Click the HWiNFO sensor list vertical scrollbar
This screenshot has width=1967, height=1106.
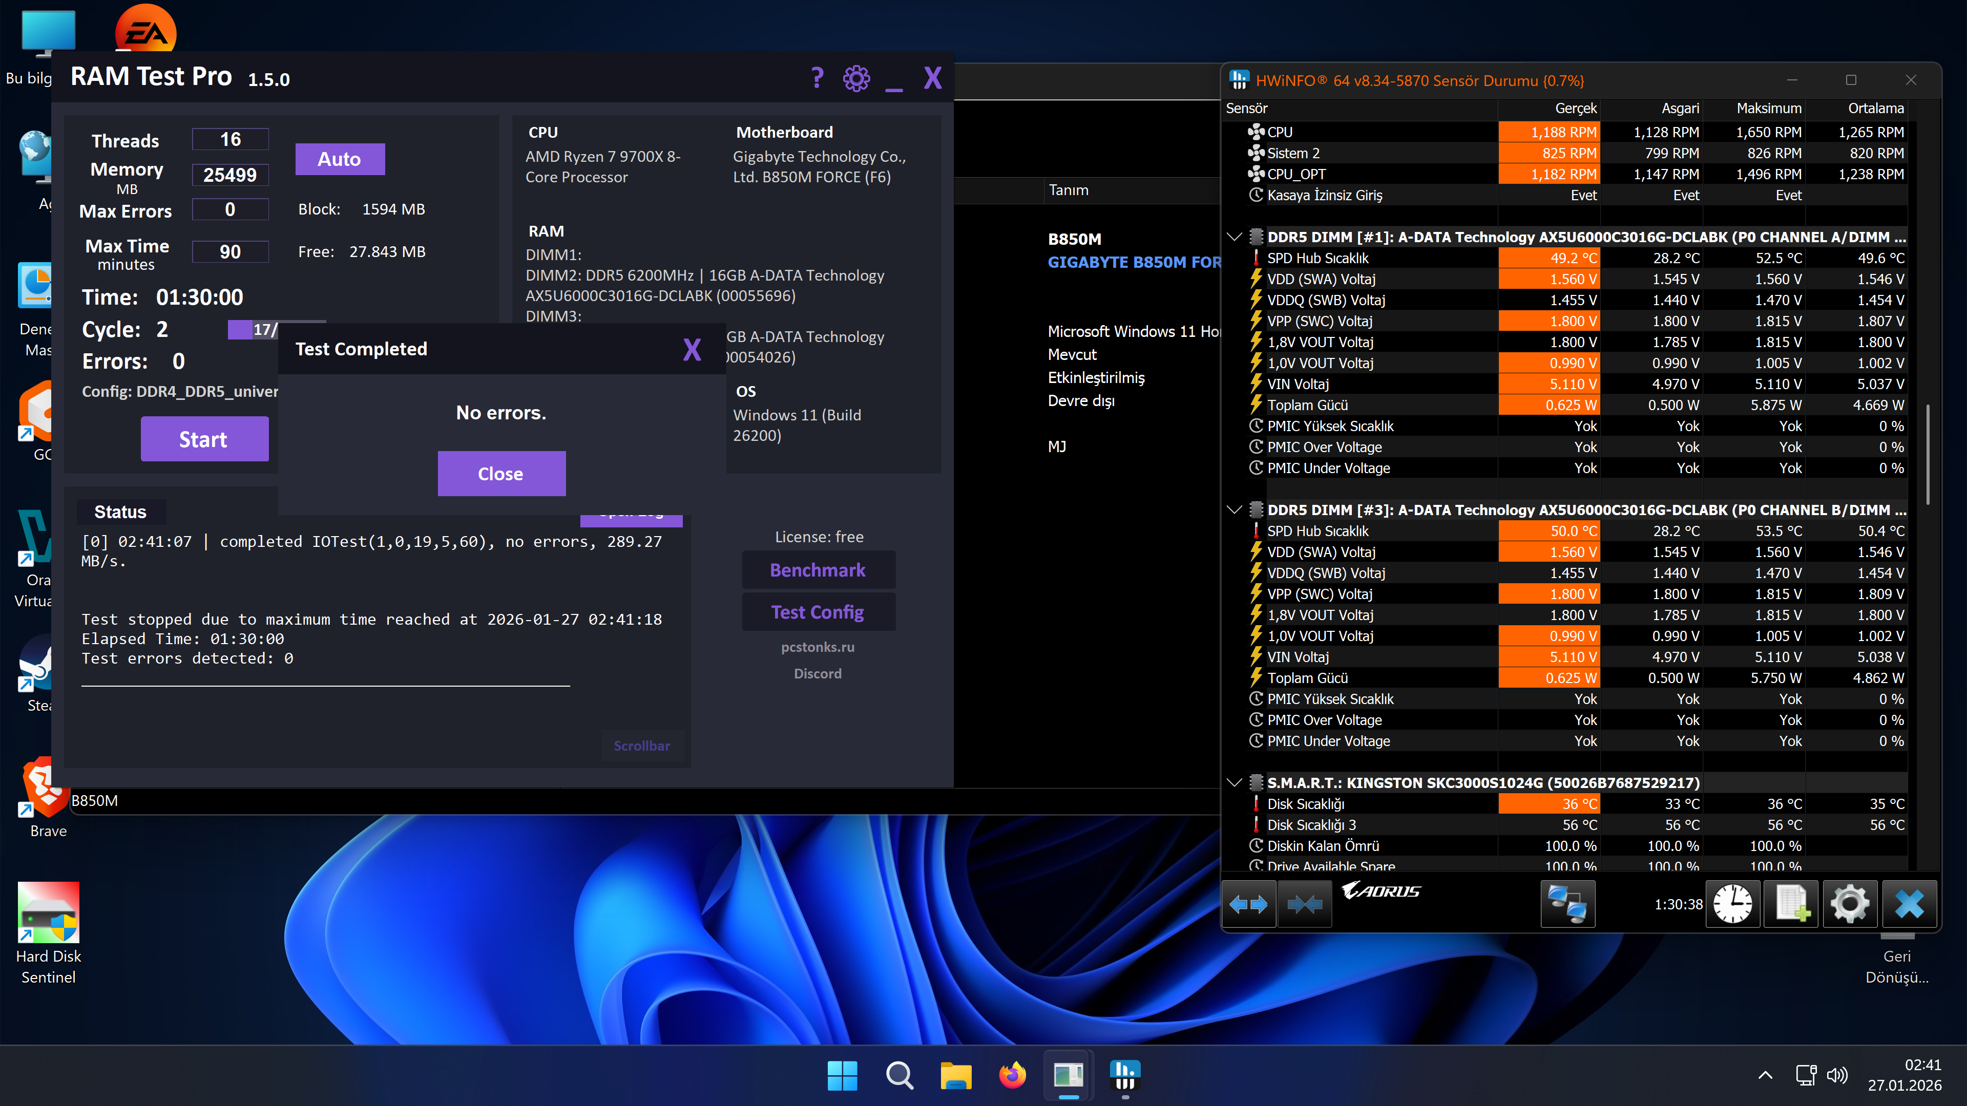click(x=1928, y=454)
